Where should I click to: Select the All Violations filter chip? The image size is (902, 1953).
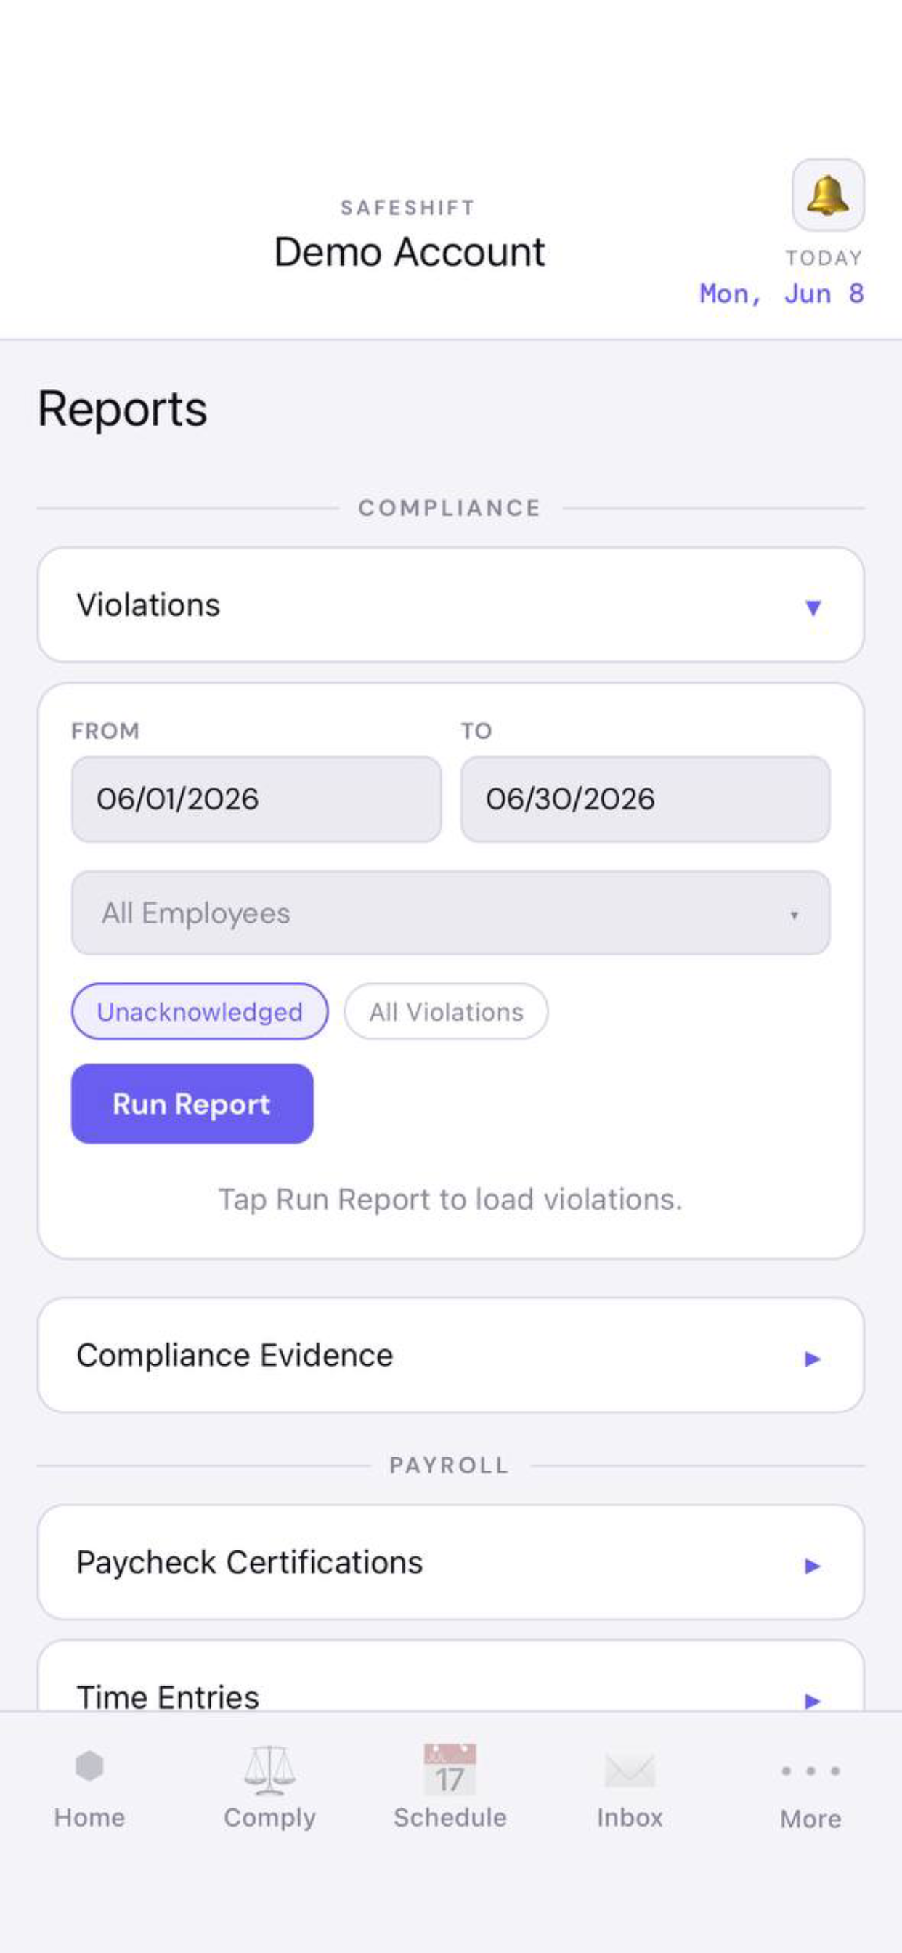click(447, 1011)
